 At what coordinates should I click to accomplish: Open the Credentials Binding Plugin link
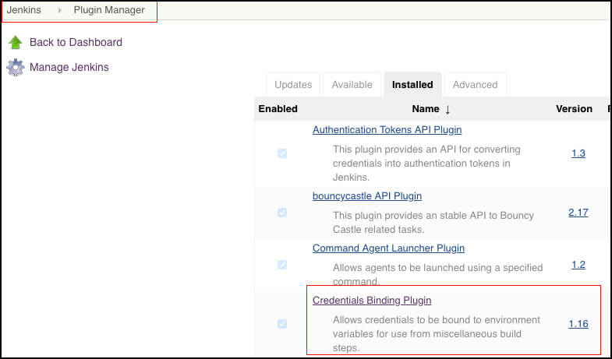pyautogui.click(x=372, y=301)
